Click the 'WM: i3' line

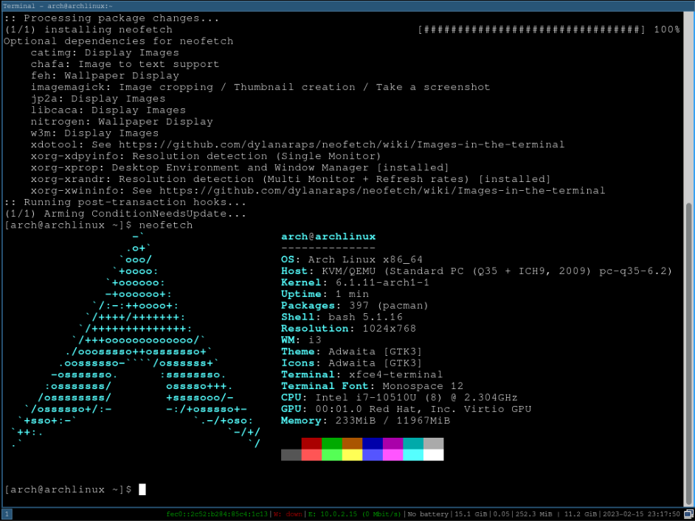302,340
